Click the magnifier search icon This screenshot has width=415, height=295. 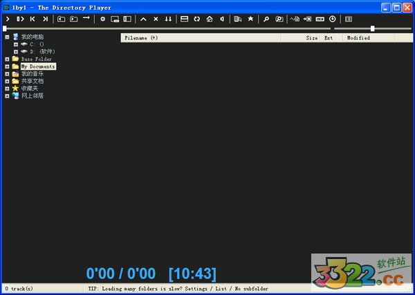[x=266, y=19]
